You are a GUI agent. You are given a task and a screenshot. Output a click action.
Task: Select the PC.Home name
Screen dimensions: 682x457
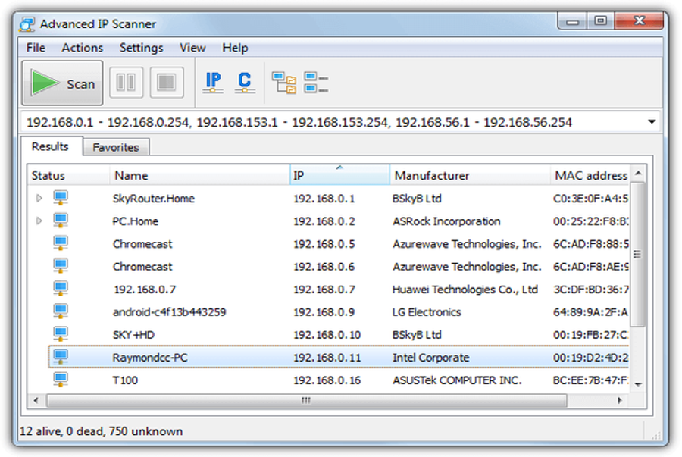click(136, 221)
